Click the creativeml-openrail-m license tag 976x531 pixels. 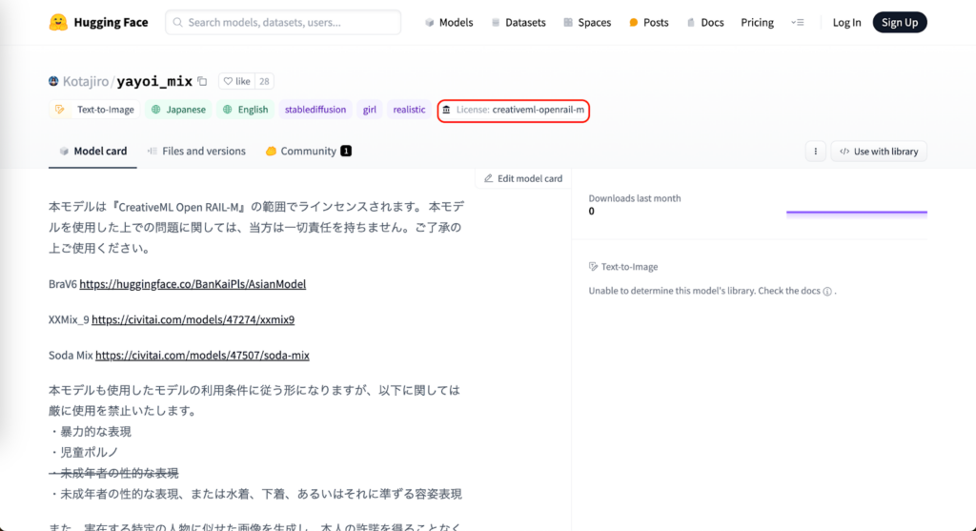tap(513, 111)
